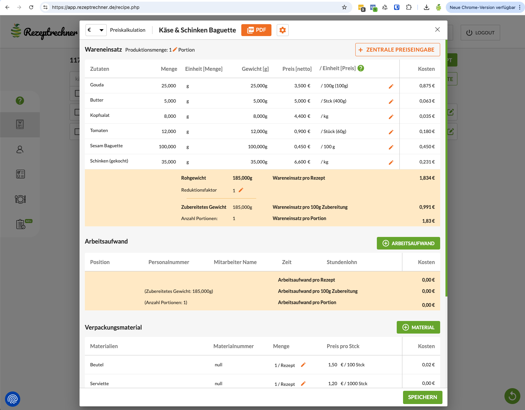Open Chrome downloads icon
525x410 pixels.
427,7
